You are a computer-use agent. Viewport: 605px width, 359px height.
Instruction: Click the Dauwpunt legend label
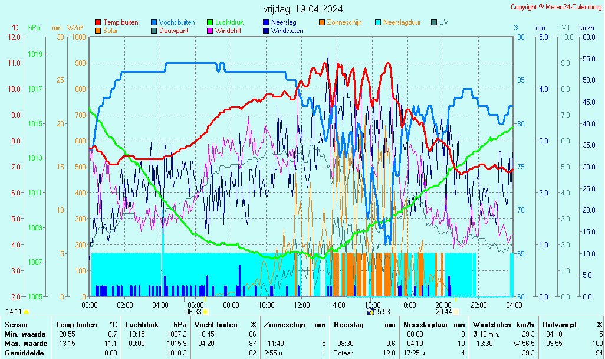(173, 31)
